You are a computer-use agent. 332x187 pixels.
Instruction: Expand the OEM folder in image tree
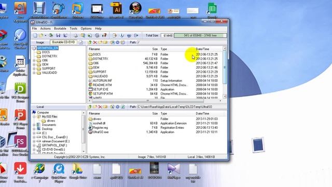pos(34,64)
